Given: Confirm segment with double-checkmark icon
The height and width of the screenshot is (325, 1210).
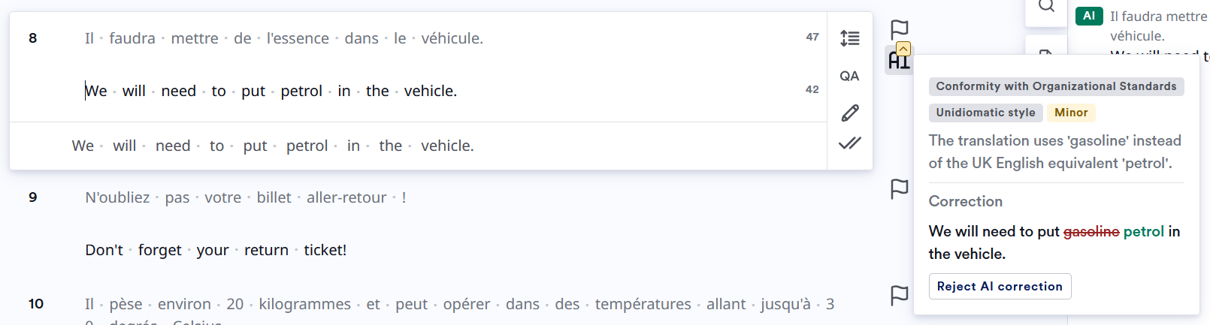Looking at the screenshot, I should tap(850, 143).
